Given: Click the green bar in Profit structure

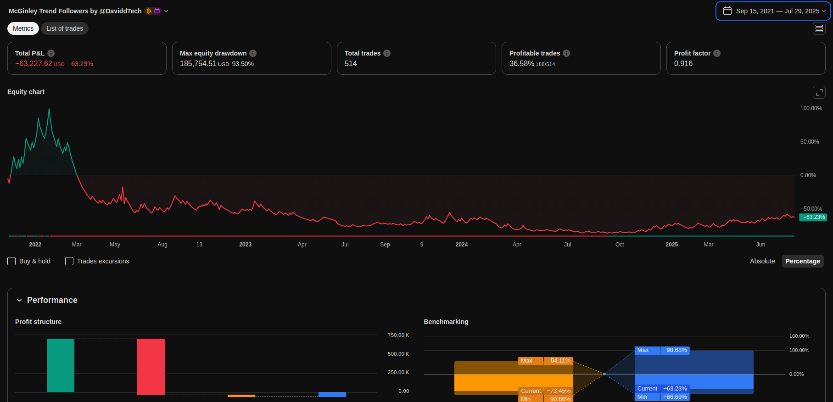Looking at the screenshot, I should click(61, 365).
